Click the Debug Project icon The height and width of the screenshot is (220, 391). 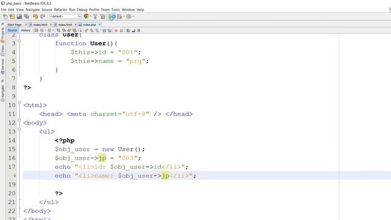(120, 16)
